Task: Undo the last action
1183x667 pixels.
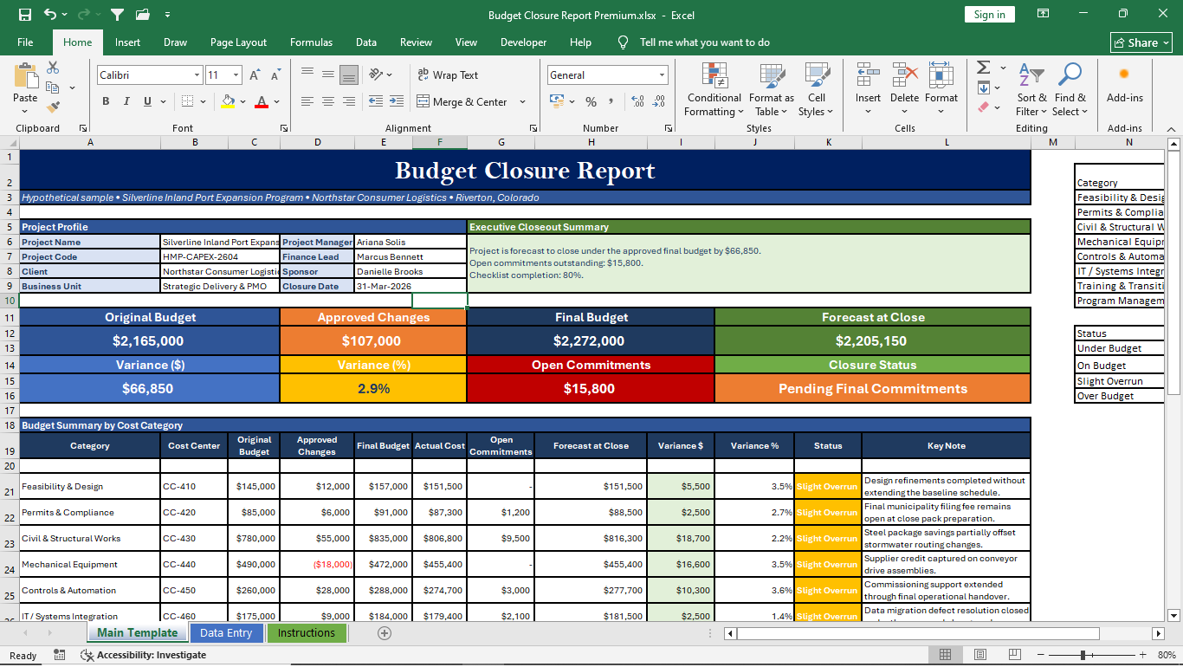Action: [x=50, y=15]
